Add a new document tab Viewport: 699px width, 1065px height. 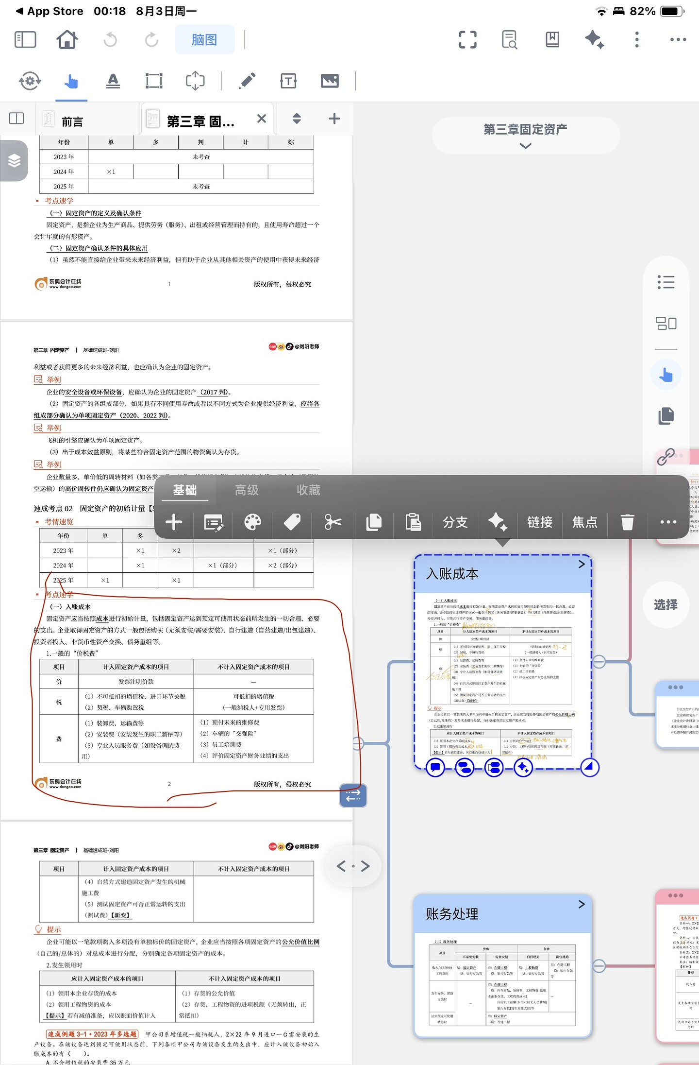pyautogui.click(x=334, y=119)
